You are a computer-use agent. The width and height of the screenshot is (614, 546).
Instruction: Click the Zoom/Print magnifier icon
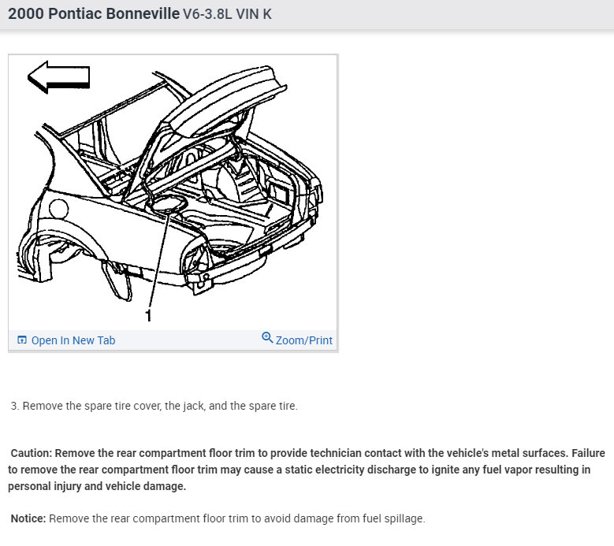267,337
